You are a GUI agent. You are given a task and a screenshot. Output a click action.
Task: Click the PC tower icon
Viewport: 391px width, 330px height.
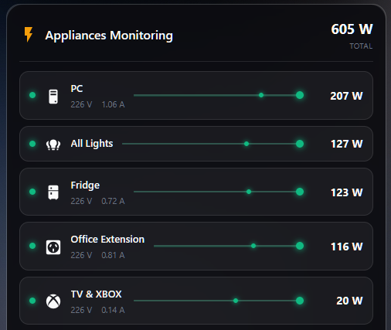tap(53, 97)
